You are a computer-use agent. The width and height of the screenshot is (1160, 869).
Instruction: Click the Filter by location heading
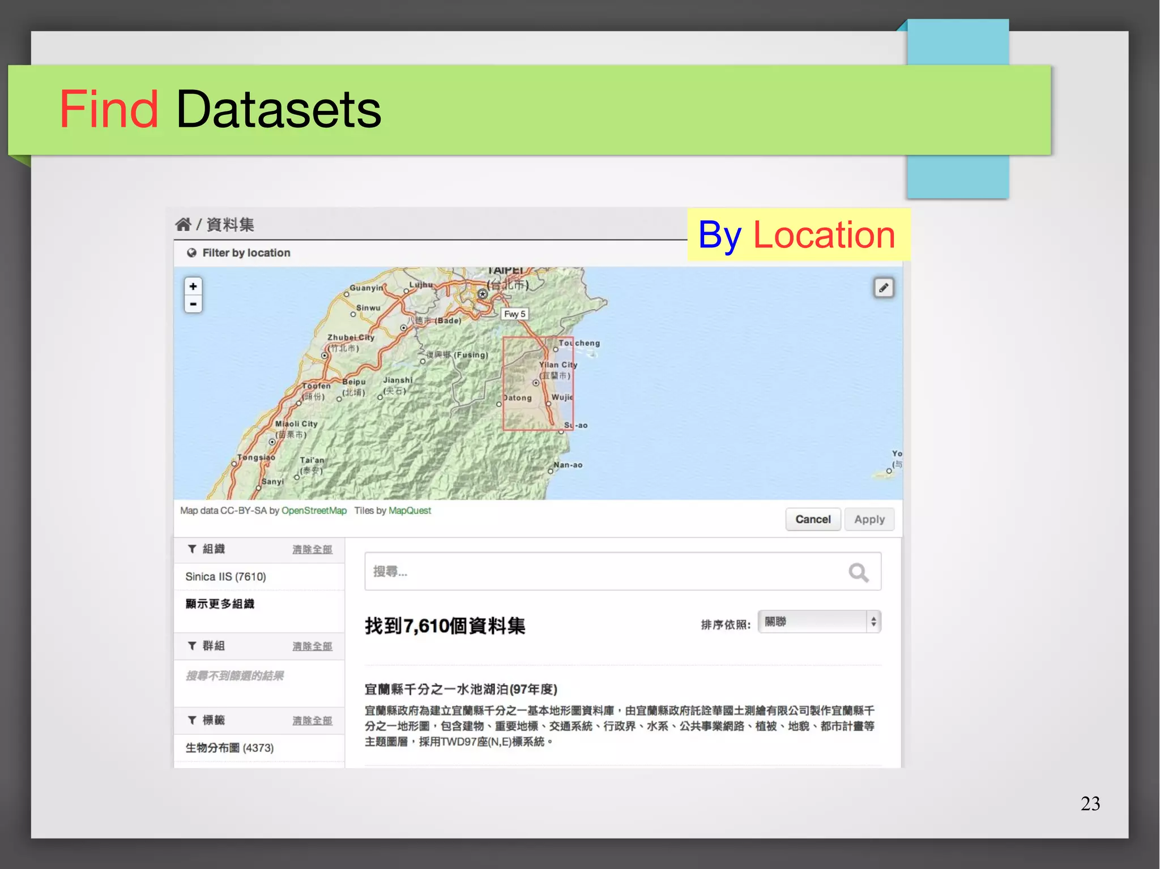[x=246, y=253]
